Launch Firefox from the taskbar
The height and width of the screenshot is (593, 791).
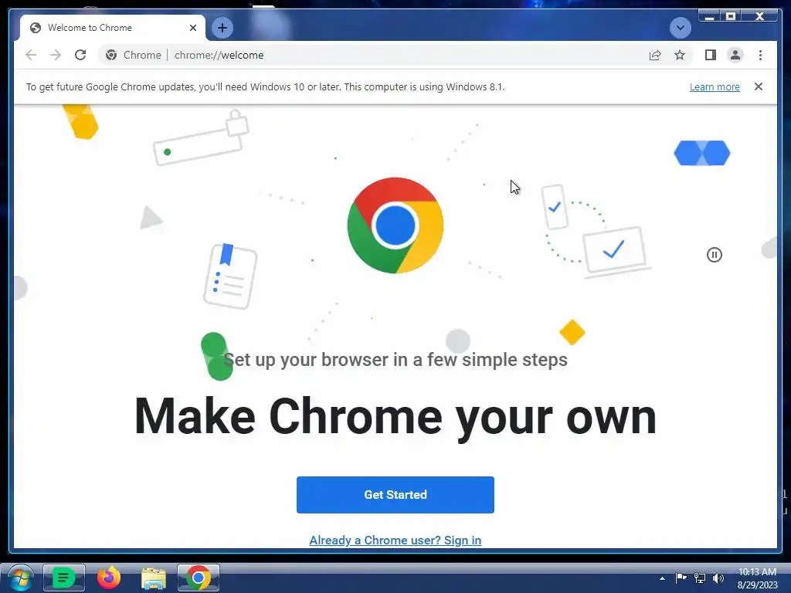coord(108,578)
